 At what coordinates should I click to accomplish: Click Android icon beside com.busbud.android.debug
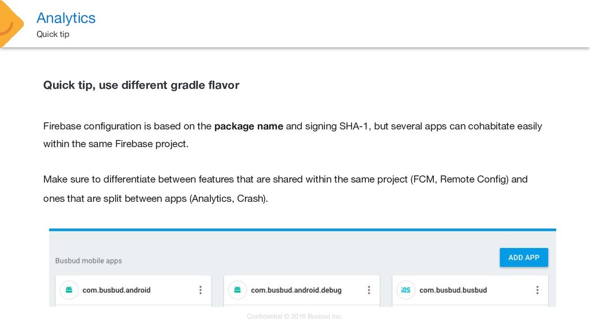(237, 290)
